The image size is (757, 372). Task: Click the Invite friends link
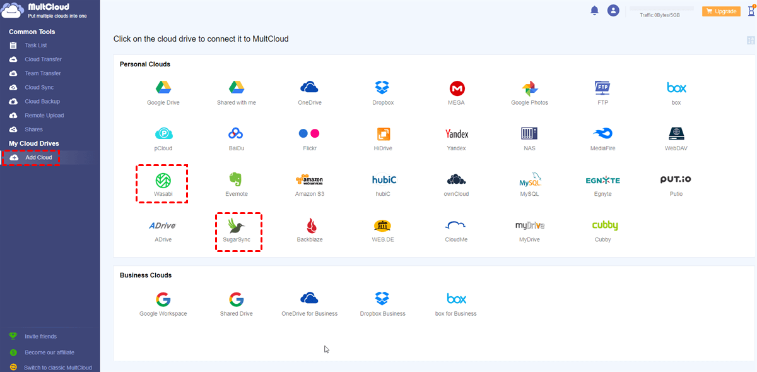pos(40,337)
